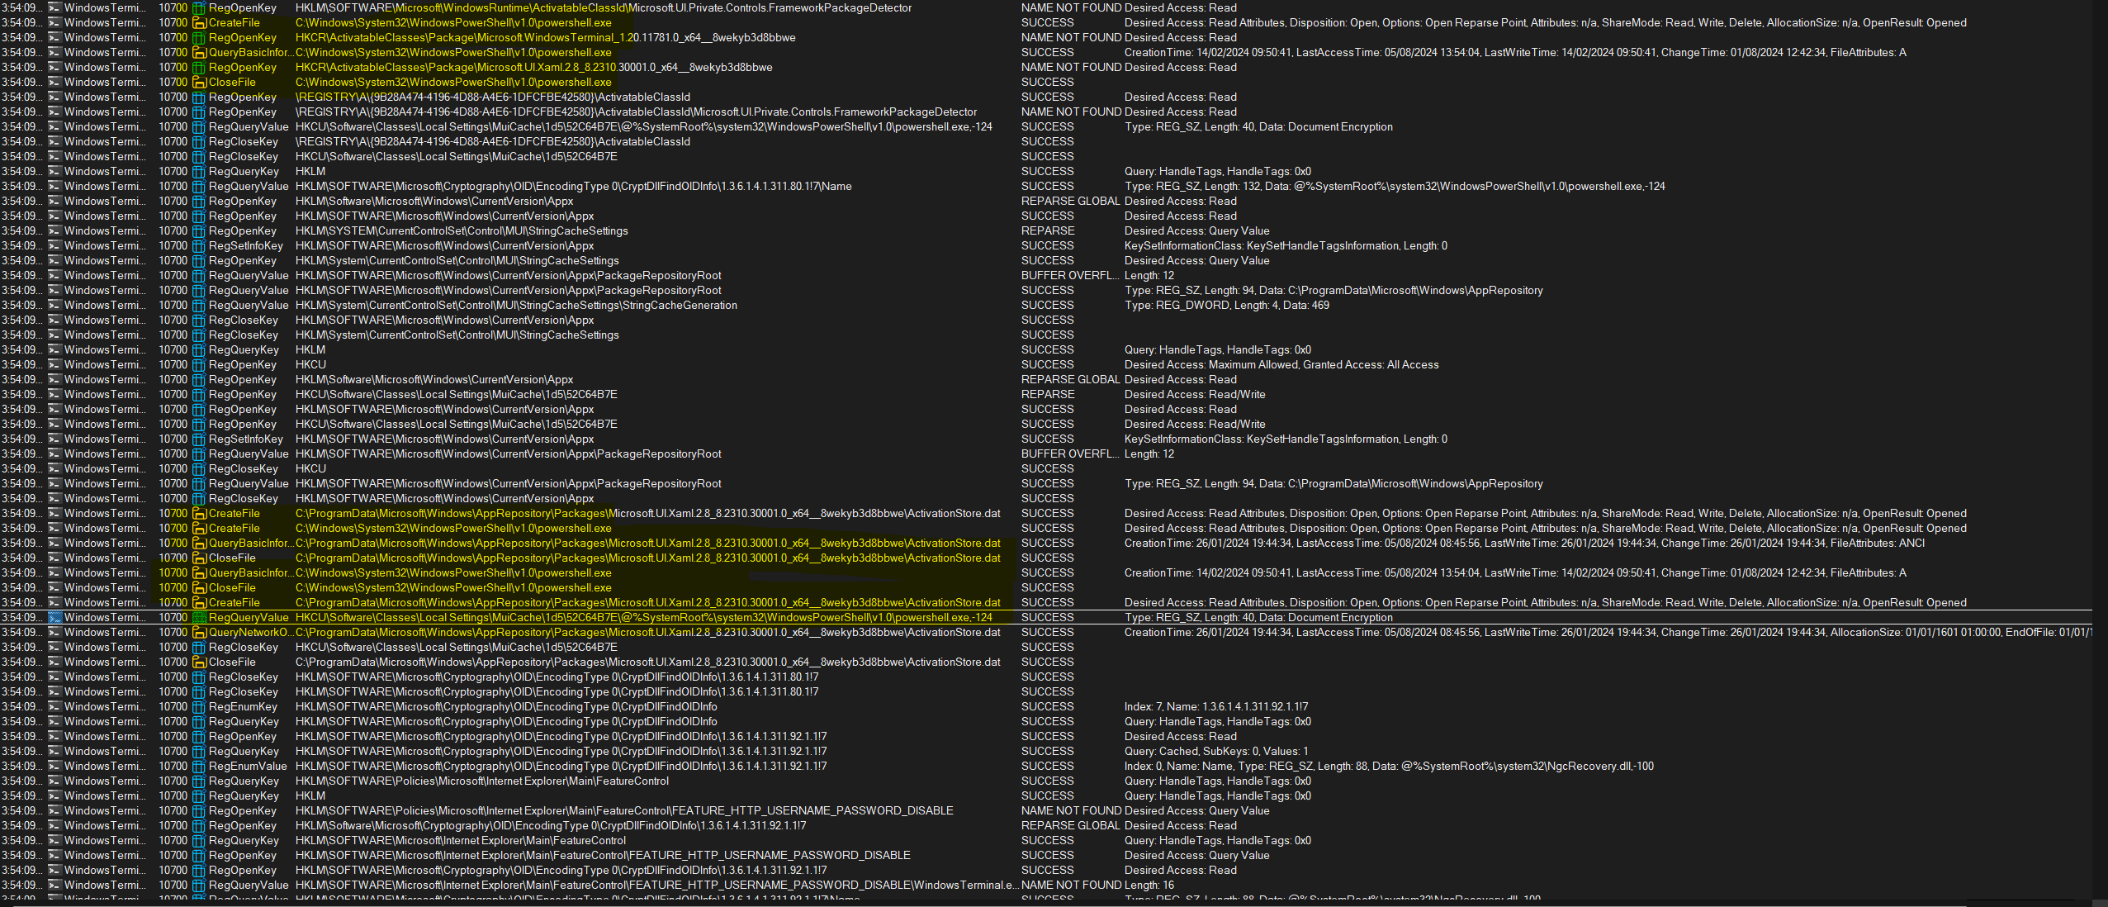This screenshot has height=907, width=2108.
Task: Click registry icon of the Maximum Allowed HKCU row
Action: click(x=199, y=364)
